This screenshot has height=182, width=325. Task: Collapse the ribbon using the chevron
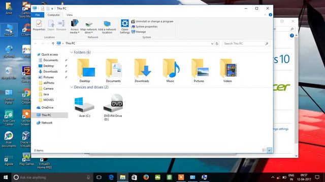(265, 15)
